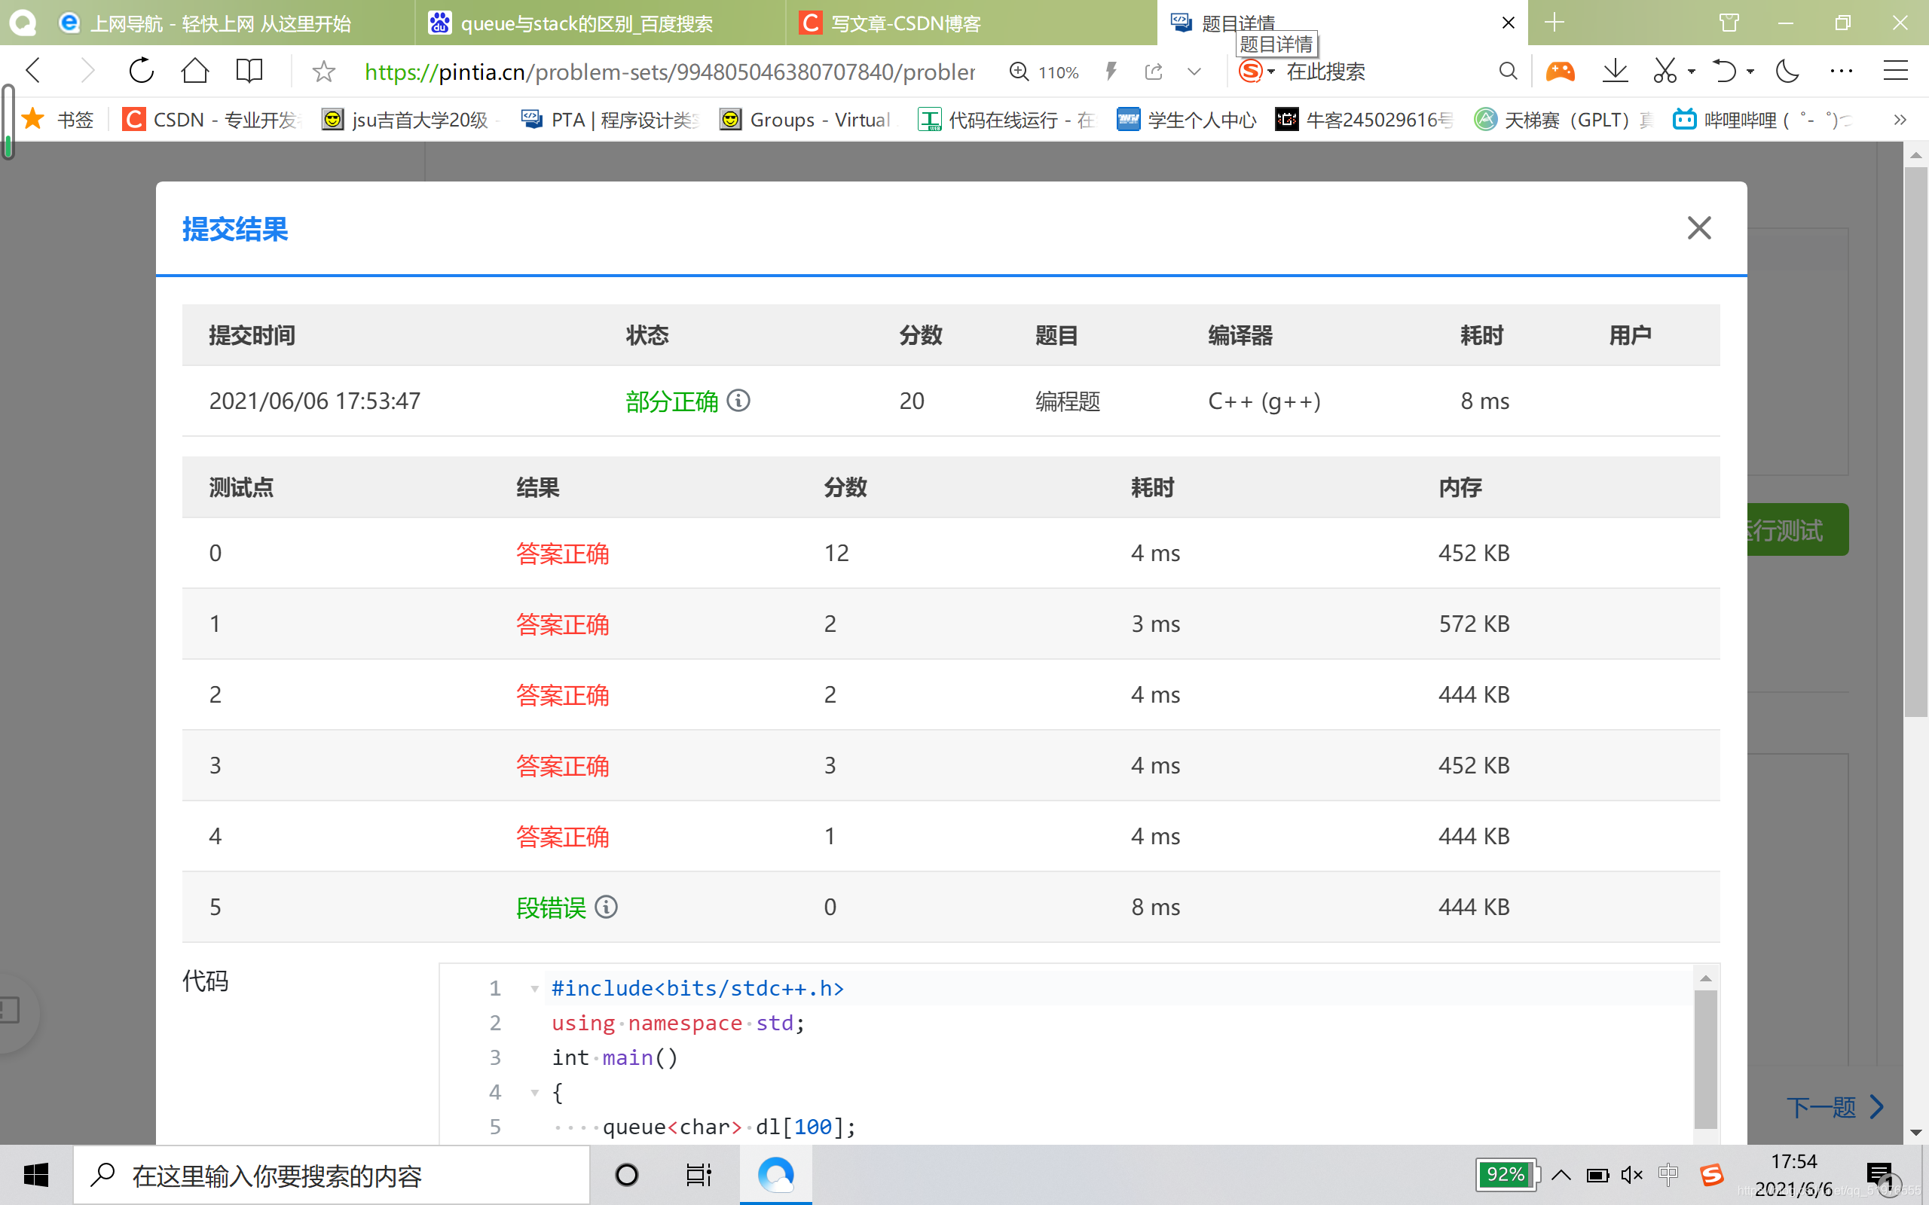The image size is (1929, 1205).
Task: Click the undo closed tab icon
Action: click(1724, 71)
